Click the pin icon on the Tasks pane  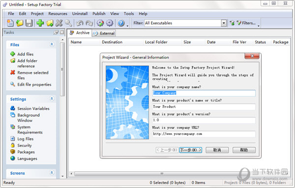click(x=56, y=32)
